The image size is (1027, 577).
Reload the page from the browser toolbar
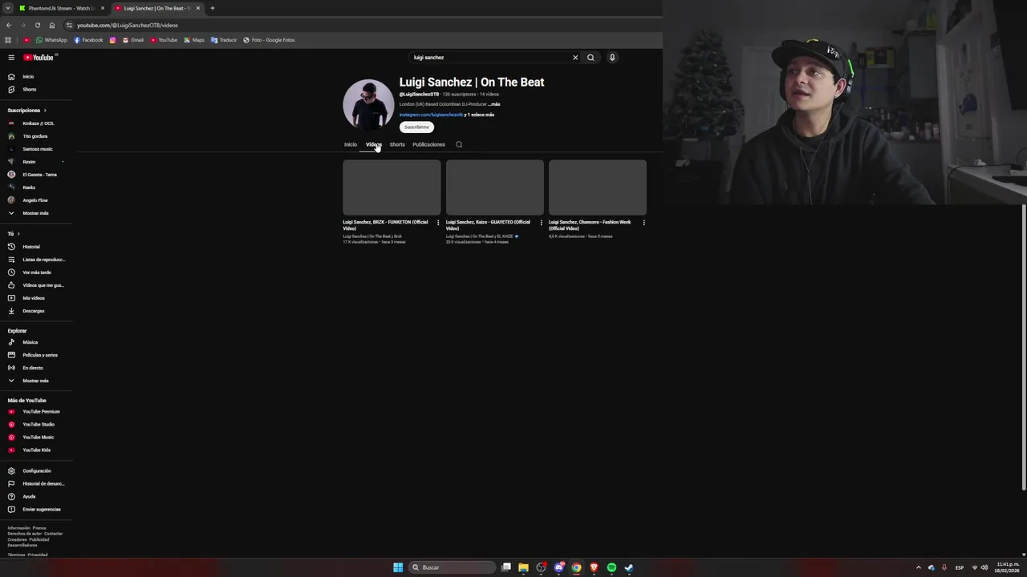click(x=37, y=25)
